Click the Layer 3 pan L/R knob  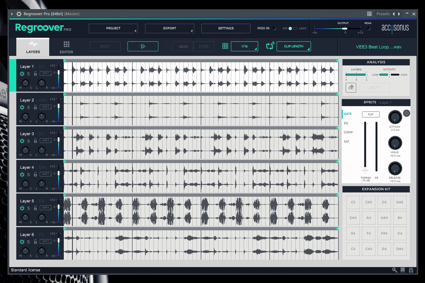tap(42, 150)
